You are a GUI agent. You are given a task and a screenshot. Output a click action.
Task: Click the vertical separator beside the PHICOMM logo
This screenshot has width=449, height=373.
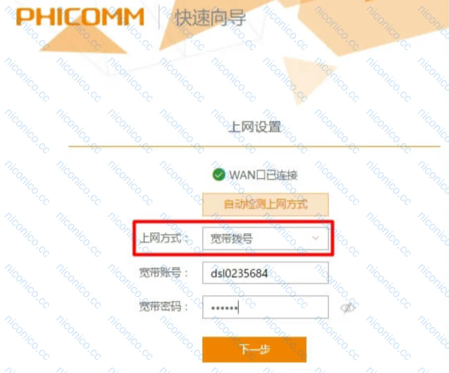(159, 17)
